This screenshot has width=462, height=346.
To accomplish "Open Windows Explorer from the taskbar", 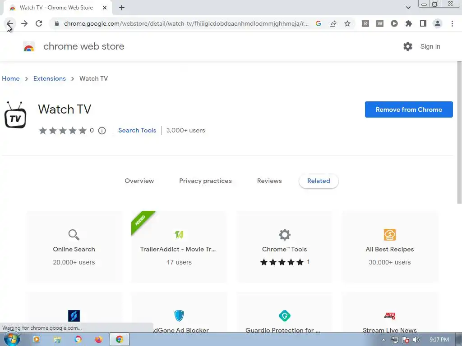I will (57, 340).
